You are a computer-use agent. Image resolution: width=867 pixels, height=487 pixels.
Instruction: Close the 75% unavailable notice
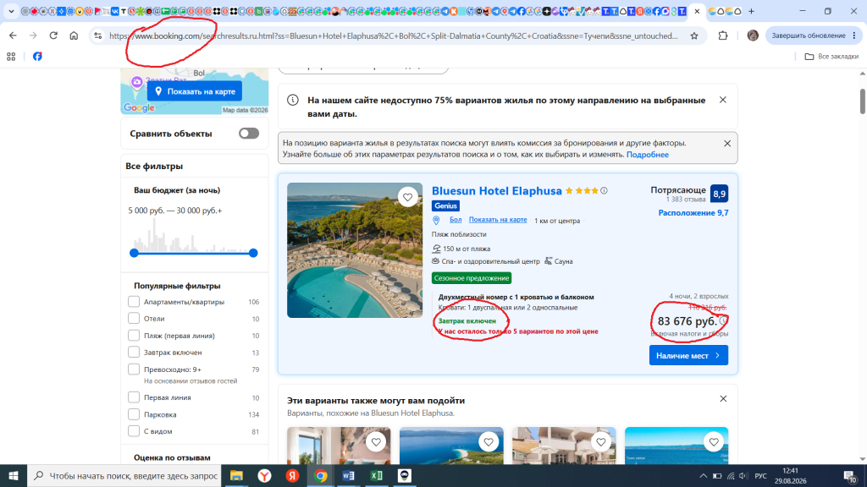(x=723, y=100)
